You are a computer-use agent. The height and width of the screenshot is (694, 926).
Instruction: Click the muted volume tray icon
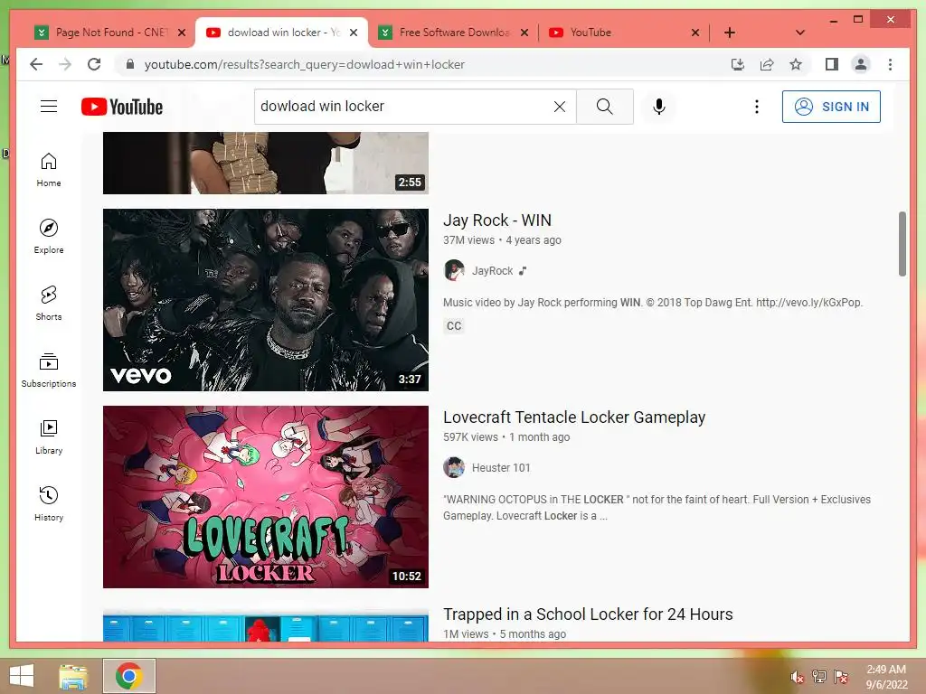(797, 677)
